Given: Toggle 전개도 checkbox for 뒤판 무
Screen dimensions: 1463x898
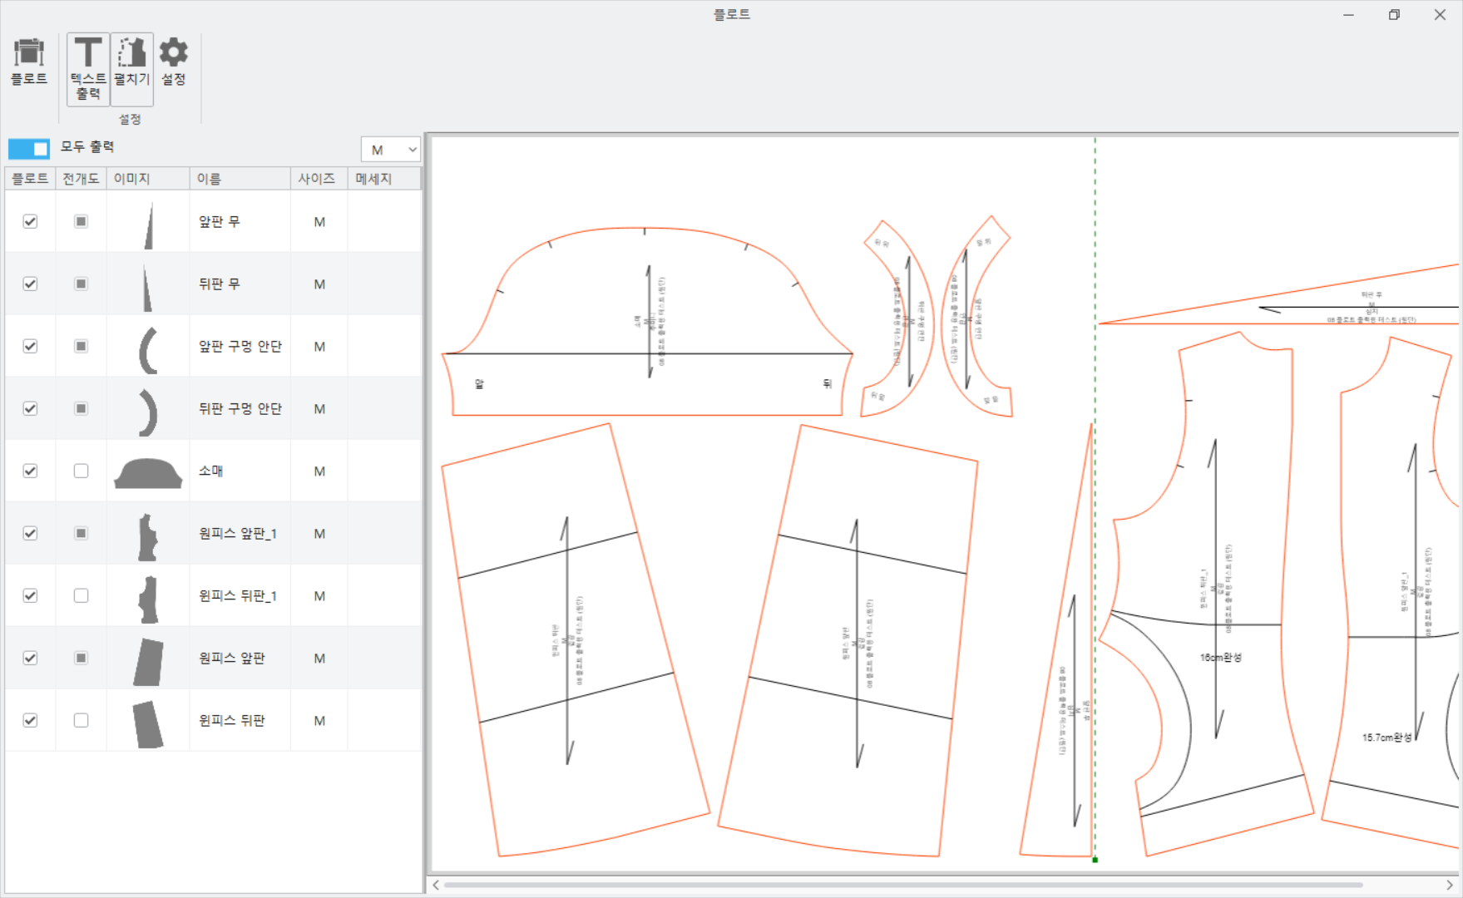Looking at the screenshot, I should [81, 284].
